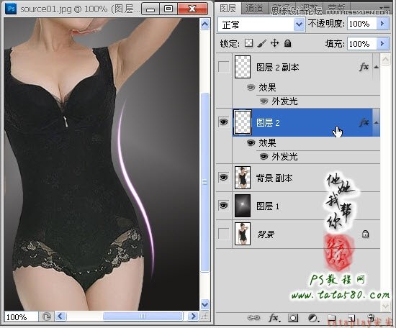Toggle 效果 eye under 图层 2 副本
Image resolution: width=396 pixels, height=328 pixels.
pos(251,88)
